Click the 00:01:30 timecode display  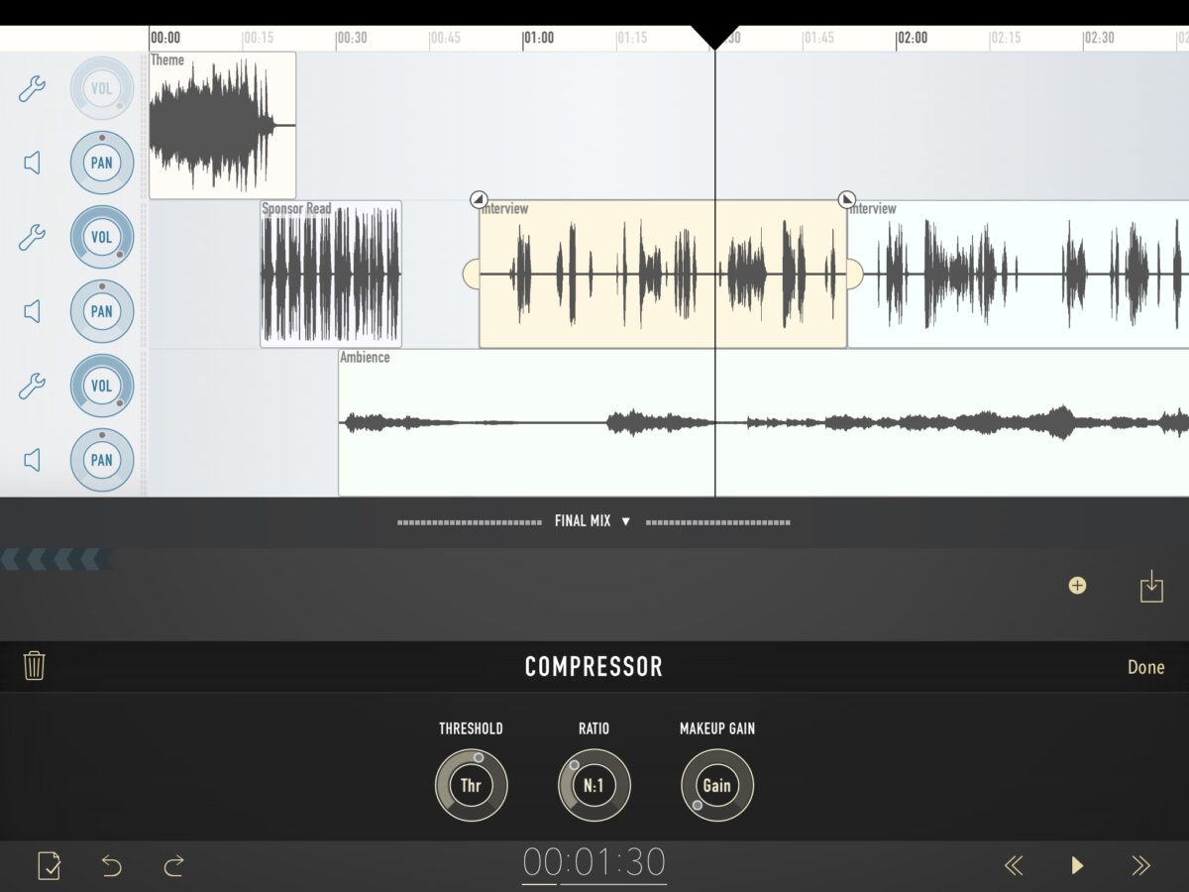coord(594,863)
